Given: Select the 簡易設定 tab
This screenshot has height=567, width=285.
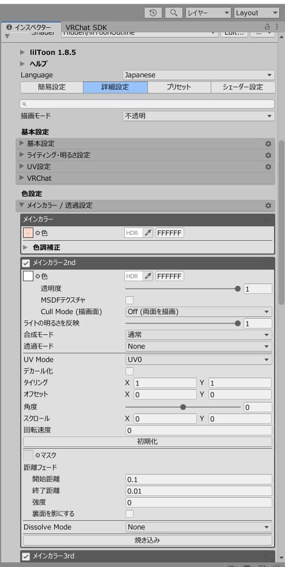Looking at the screenshot, I should [52, 87].
